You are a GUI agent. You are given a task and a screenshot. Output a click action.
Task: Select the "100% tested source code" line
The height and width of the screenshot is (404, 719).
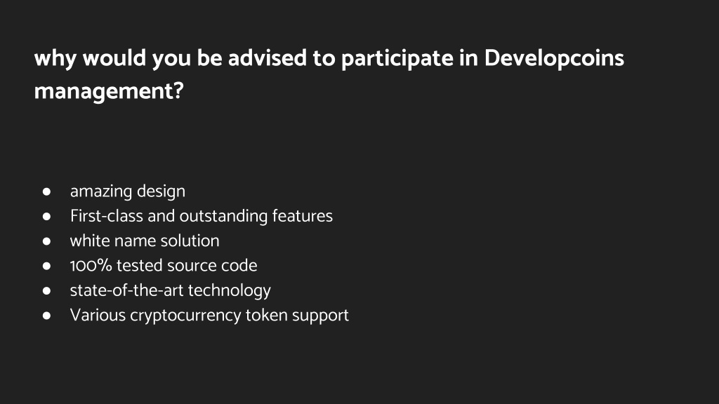[x=163, y=266]
